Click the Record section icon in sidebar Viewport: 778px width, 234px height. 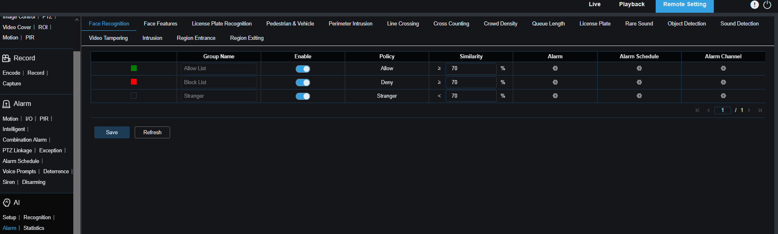[6, 58]
